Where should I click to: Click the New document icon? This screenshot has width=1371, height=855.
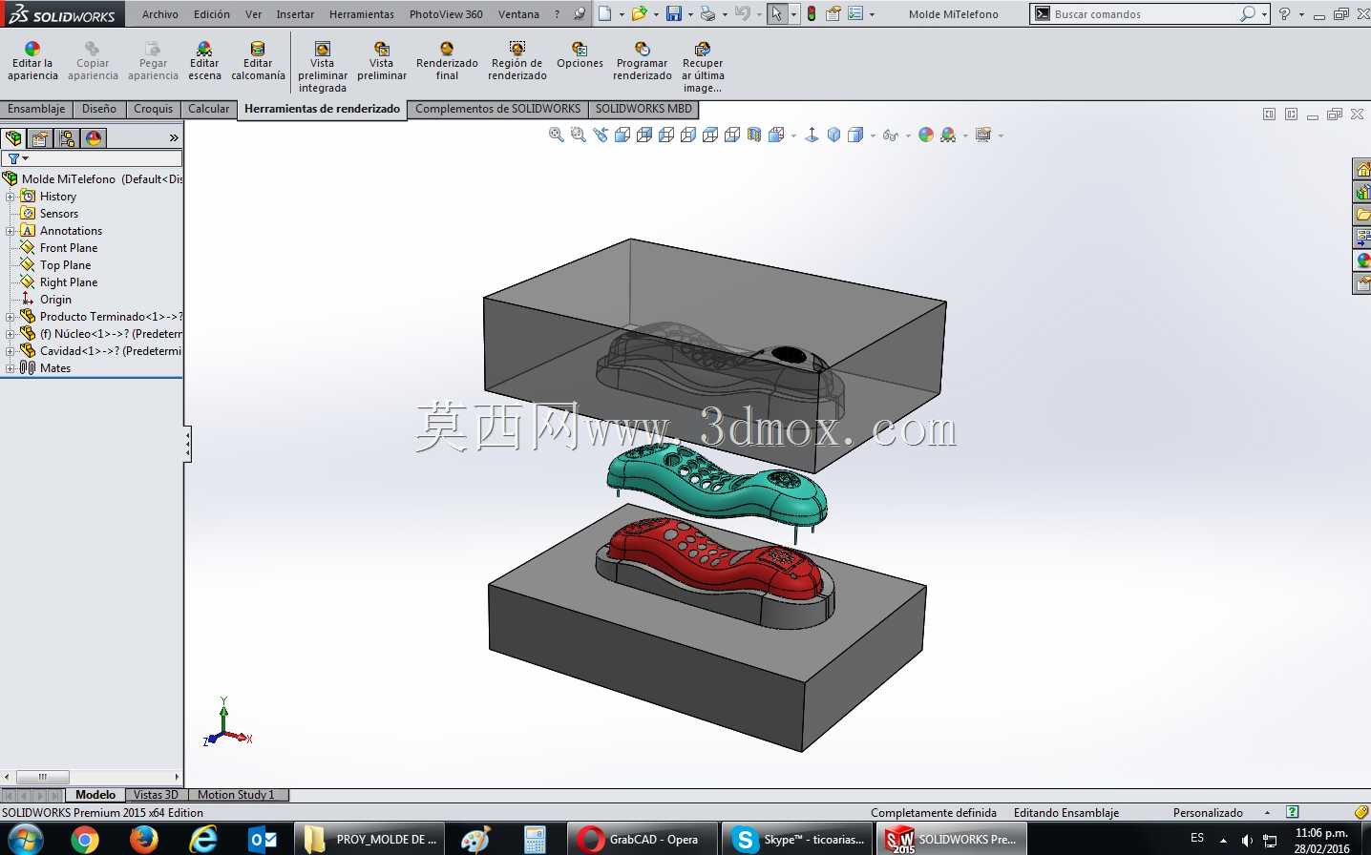(x=605, y=13)
